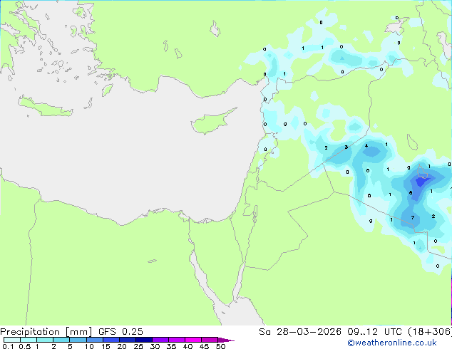Screen dimensions: 452x349
Task: Pick the 15–20 mm blue legend swatch
Action: coord(111,340)
